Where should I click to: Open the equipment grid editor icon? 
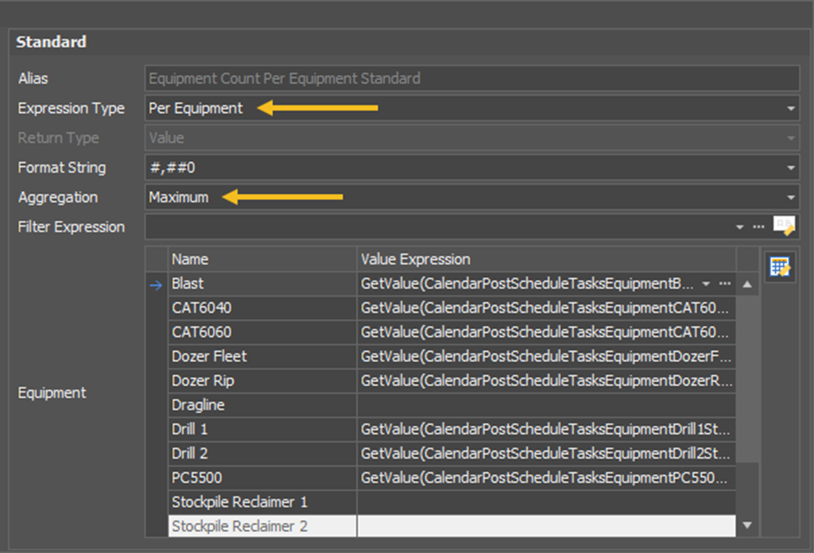click(780, 267)
